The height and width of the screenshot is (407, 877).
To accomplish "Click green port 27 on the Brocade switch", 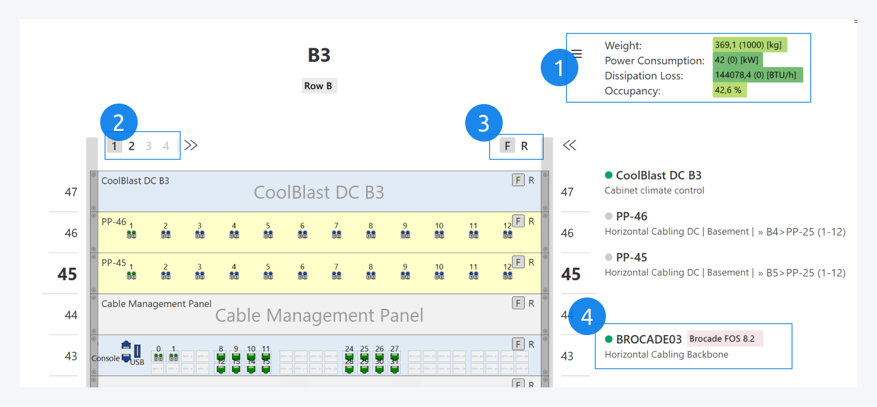I will point(394,358).
